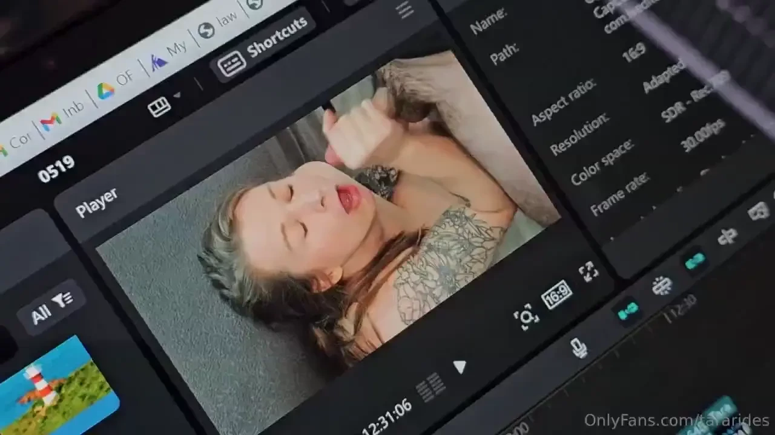Toggle the teal main track magnet button
The height and width of the screenshot is (435, 775).
click(x=628, y=311)
